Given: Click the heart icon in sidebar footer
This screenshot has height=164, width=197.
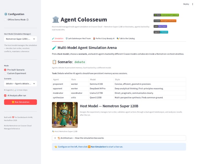Looking at the screenshot, I should 13,117.
